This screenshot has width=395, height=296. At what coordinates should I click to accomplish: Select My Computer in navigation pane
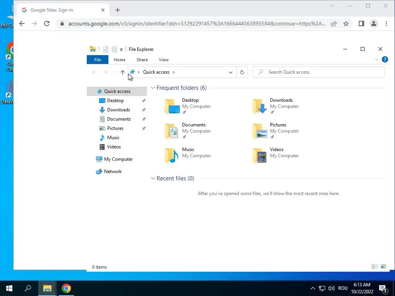coord(118,159)
